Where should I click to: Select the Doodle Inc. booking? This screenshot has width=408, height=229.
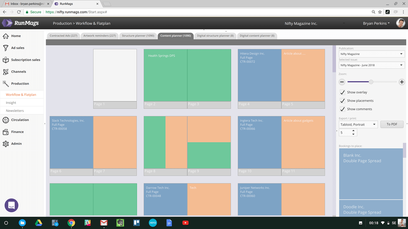pyautogui.click(x=371, y=208)
